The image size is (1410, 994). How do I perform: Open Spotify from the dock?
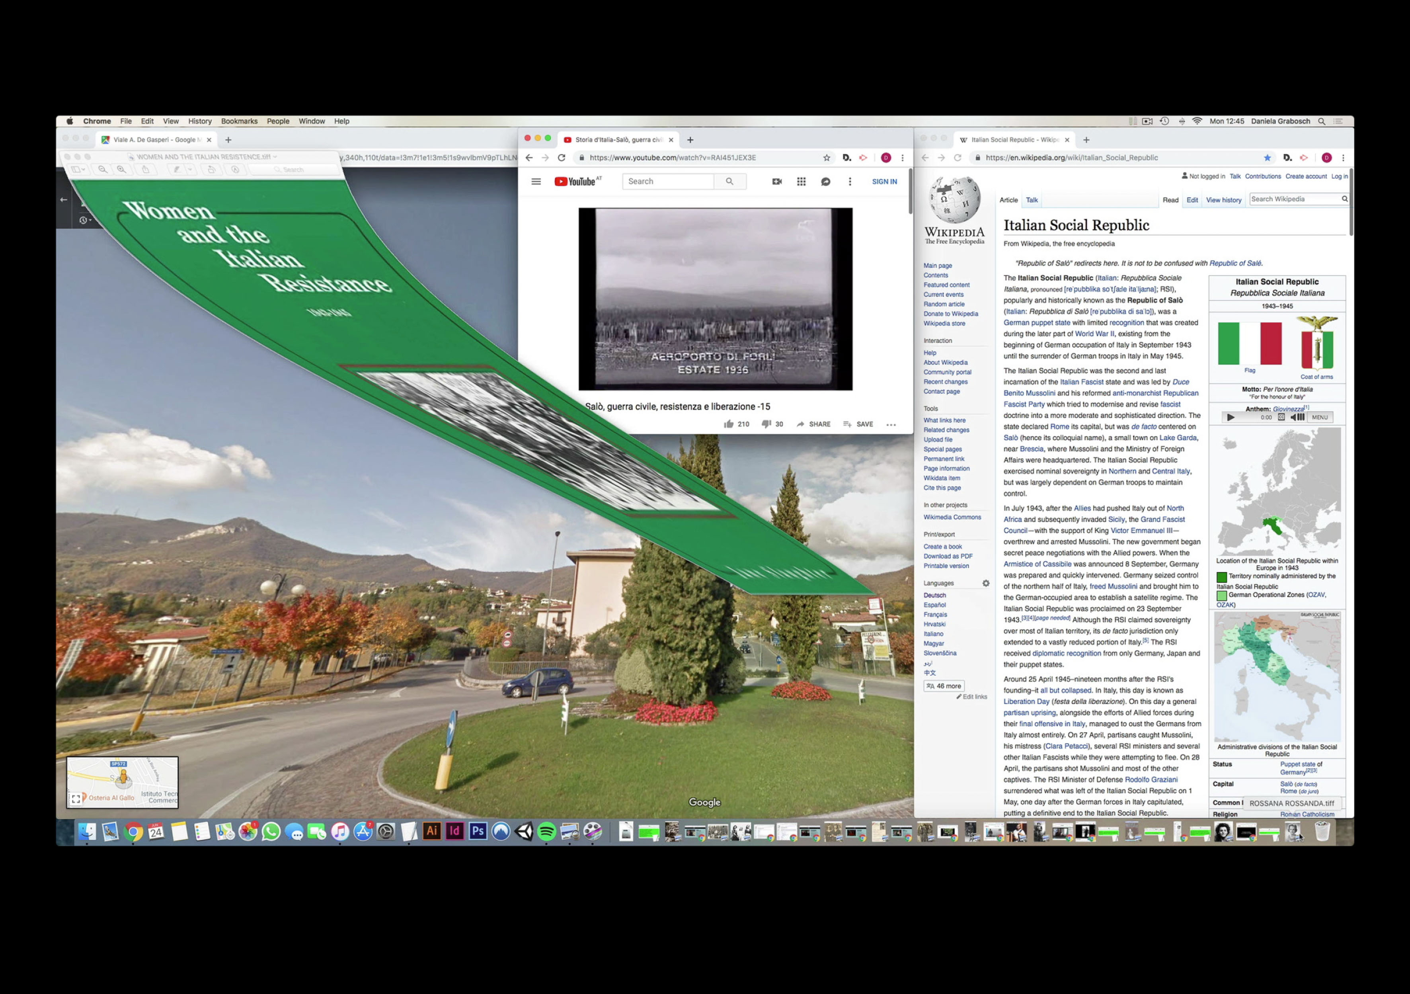(x=546, y=831)
